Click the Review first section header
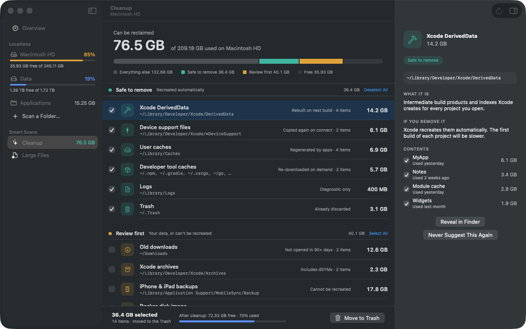This screenshot has height=329, width=526. (248, 234)
